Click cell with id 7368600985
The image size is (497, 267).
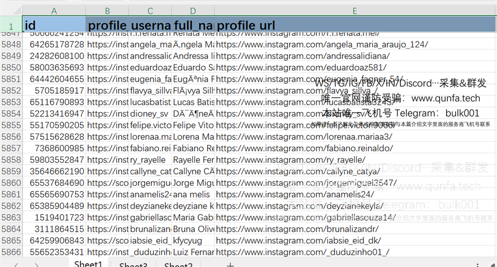pos(54,148)
